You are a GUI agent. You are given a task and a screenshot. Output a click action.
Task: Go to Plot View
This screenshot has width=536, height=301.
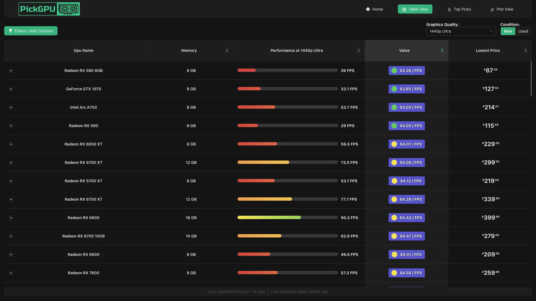coord(502,9)
